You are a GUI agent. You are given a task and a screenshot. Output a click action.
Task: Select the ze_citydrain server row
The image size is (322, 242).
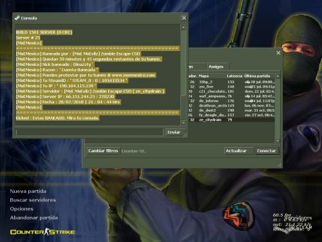[232, 120]
